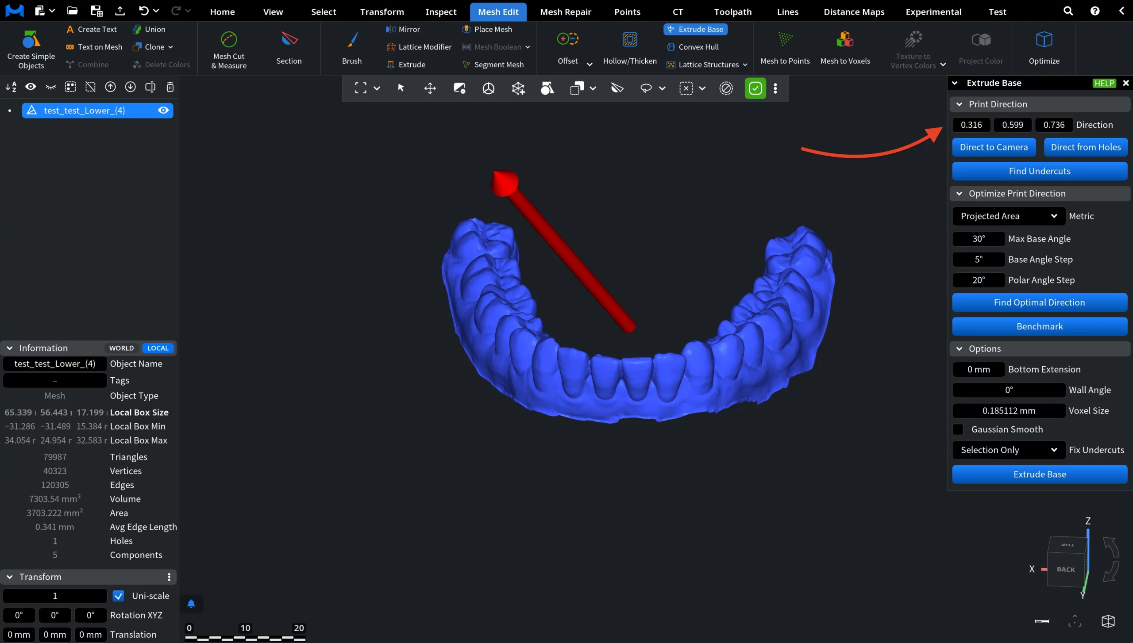Toggle visibility of test_test_Lower_(4) object
Screen dimensions: 1133x643
(163, 110)
